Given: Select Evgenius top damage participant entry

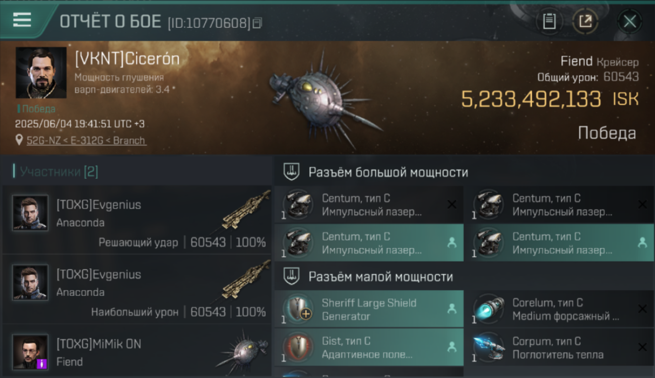Looking at the screenshot, I should click(x=137, y=289).
